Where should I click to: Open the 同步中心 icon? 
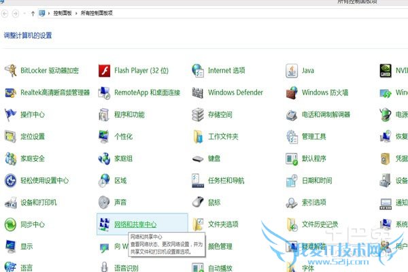pyautogui.click(x=10, y=224)
